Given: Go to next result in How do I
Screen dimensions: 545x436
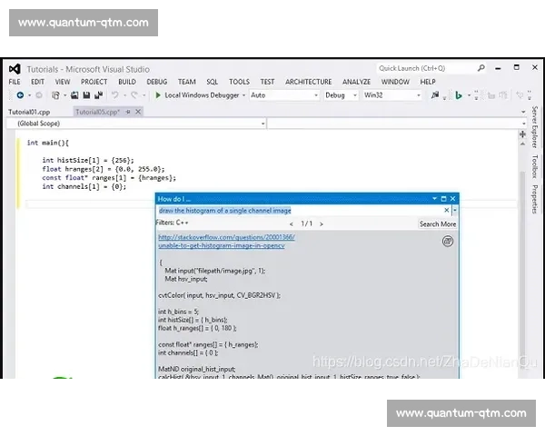Looking at the screenshot, I should click(322, 224).
